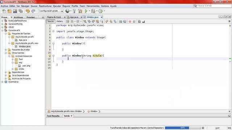Expand the Dependencias node

6,72
